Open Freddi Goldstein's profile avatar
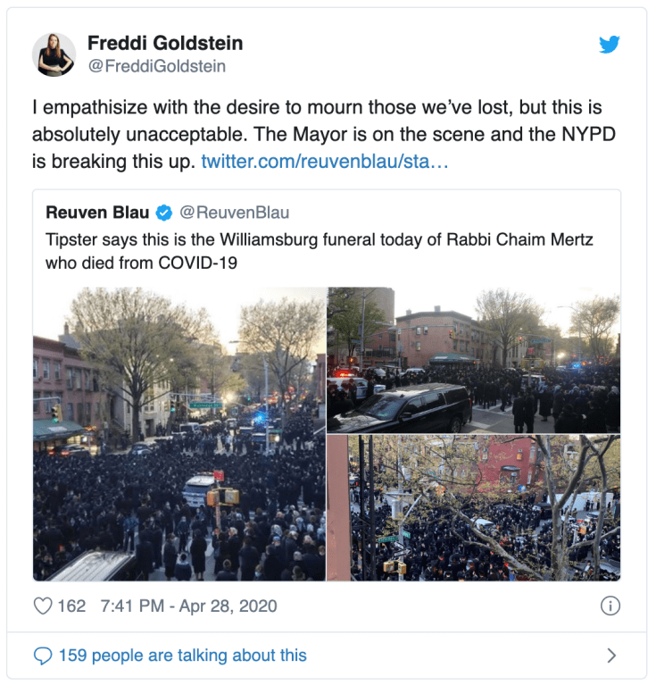This screenshot has width=656, height=685. (x=54, y=54)
